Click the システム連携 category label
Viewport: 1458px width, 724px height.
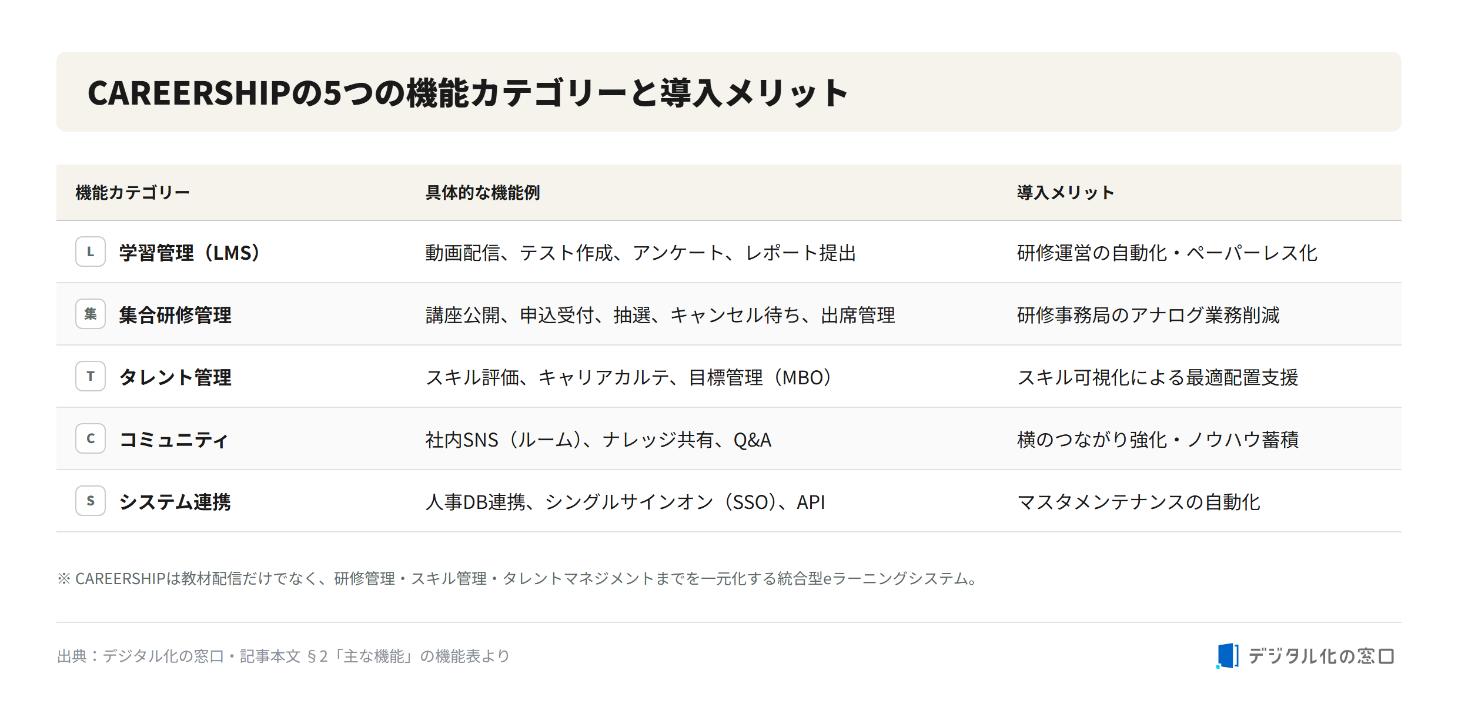coord(175,502)
